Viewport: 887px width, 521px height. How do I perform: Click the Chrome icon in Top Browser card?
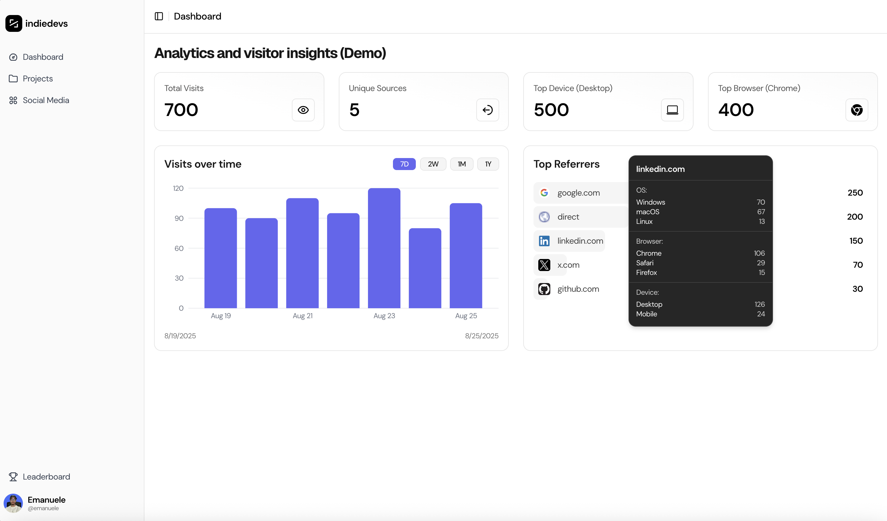point(857,110)
